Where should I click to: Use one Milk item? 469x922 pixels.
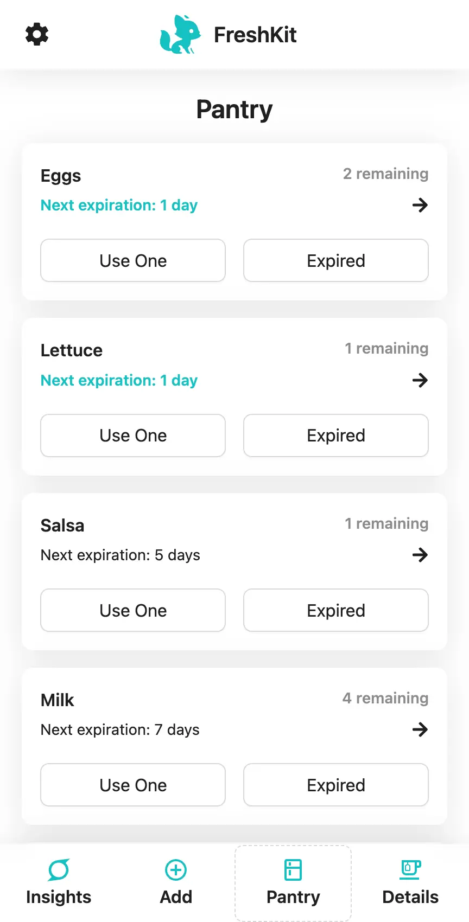tap(133, 785)
